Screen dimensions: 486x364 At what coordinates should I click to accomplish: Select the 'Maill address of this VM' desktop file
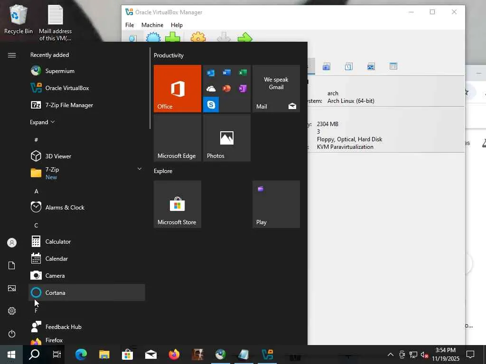(x=55, y=23)
